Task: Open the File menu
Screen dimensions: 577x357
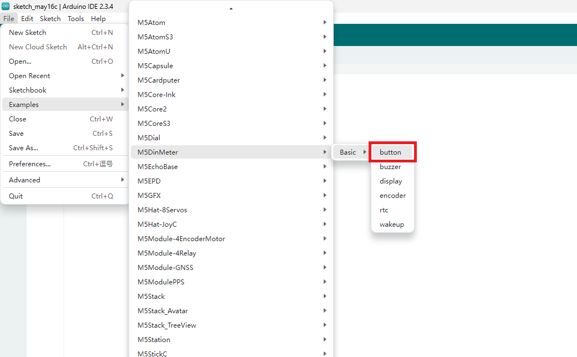Action: click(9, 19)
